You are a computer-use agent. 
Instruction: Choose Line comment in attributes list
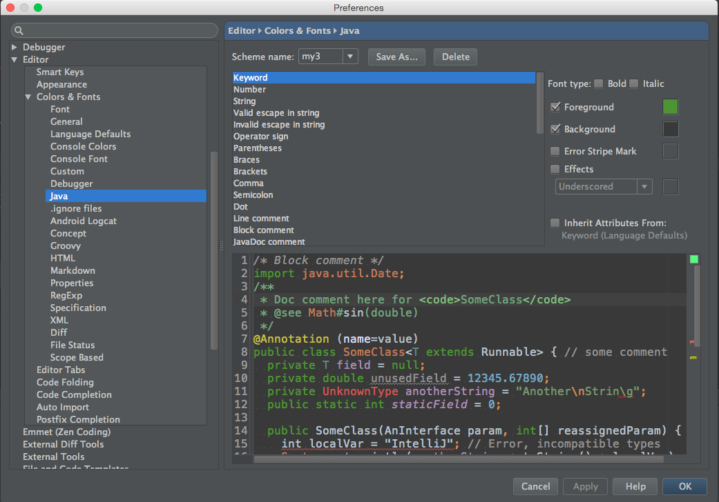click(x=261, y=219)
